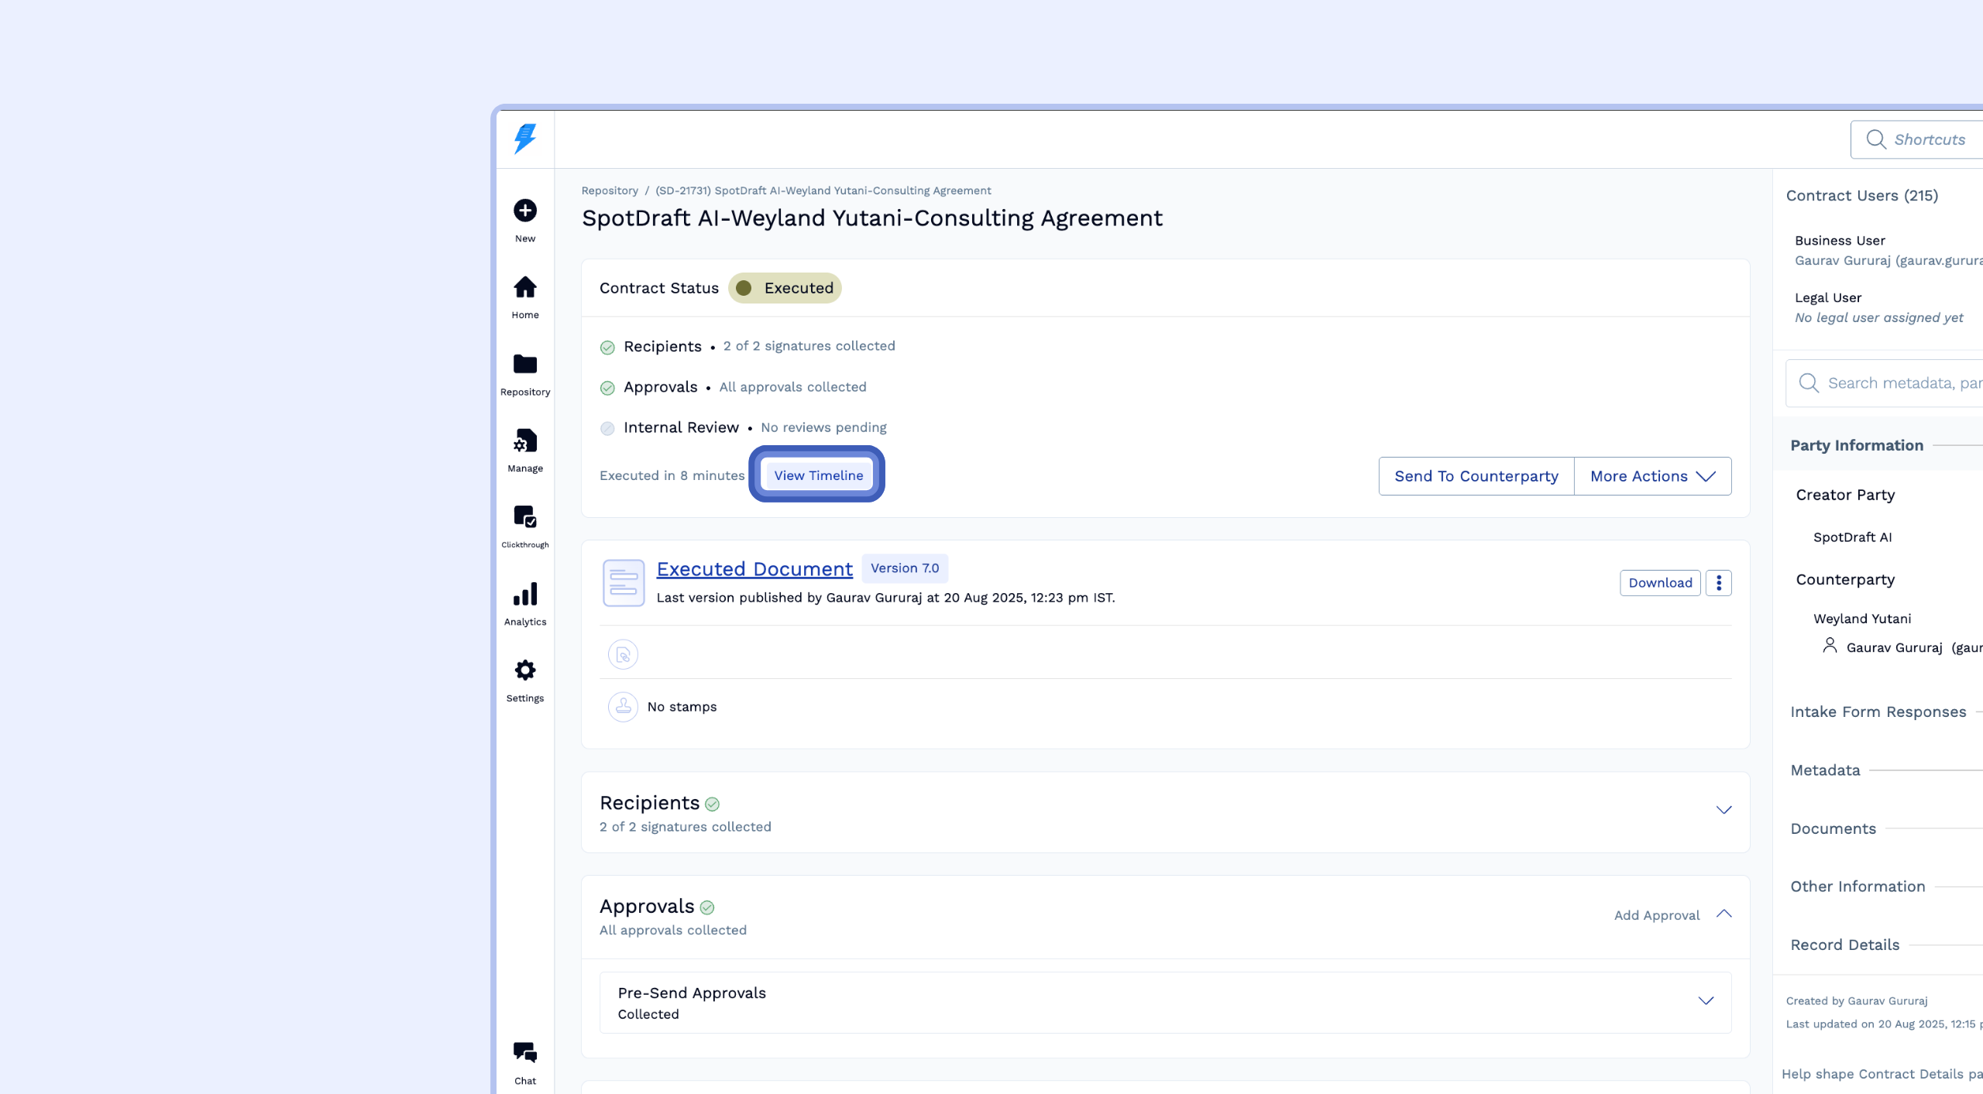Open Clickthrough from the sidebar
Screen dimensions: 1983x1094
click(x=524, y=517)
